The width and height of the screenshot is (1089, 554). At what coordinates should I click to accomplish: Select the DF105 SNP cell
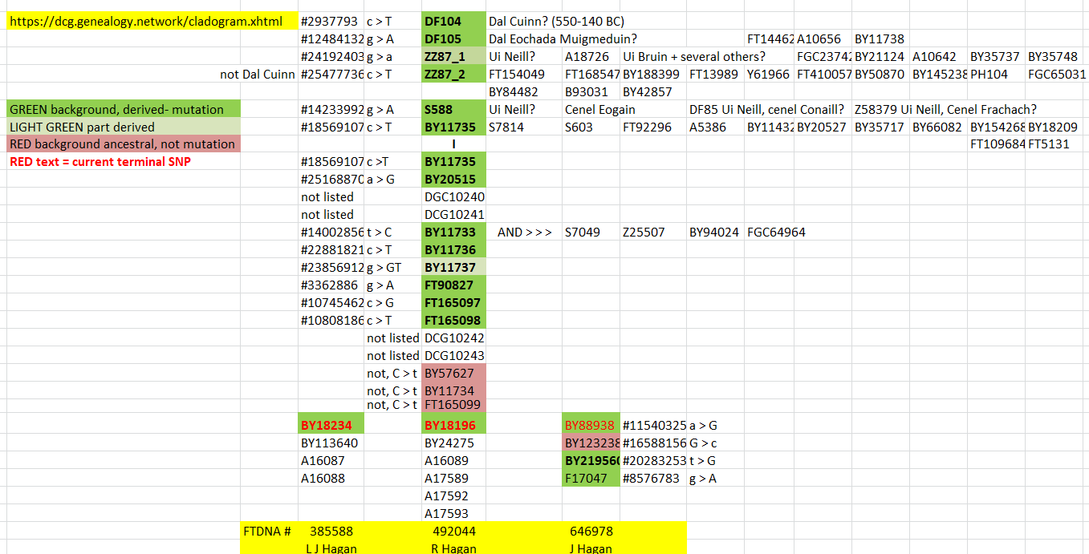click(x=453, y=38)
